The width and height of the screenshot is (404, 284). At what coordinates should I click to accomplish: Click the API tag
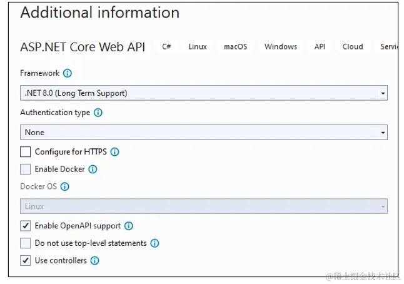click(320, 47)
